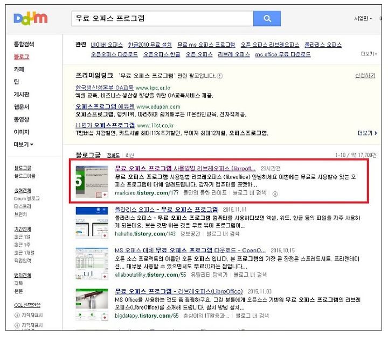Viewport: 388px width, 337px height.
Task: Sort blog posts by 최신
Action: pos(129,155)
